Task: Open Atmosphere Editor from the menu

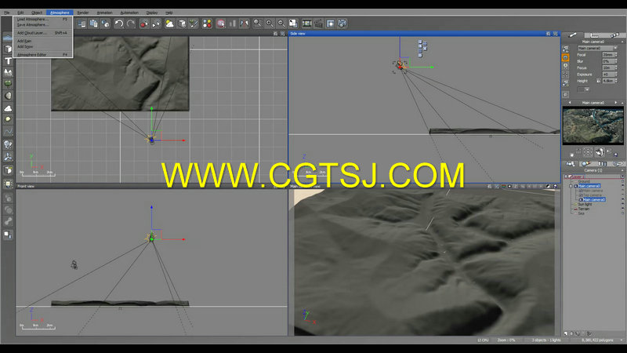Action: pyautogui.click(x=43, y=54)
